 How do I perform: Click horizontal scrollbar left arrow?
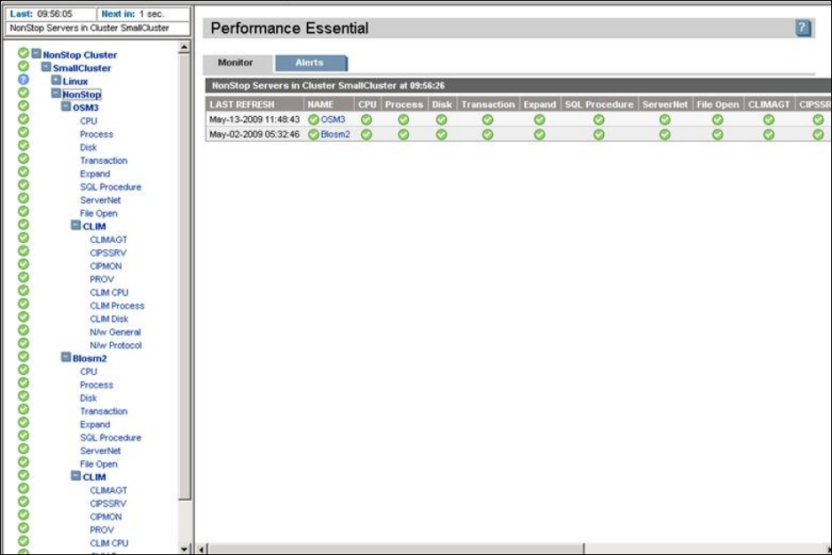coord(201,549)
